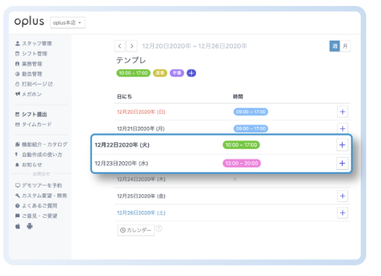The width and height of the screenshot is (381, 276).
Task: Add shift on 12月23日 with plus button
Action: (342, 163)
